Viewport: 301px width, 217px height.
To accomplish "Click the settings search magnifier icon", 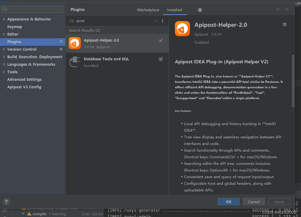I will tap(5, 9).
